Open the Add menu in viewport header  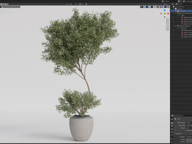[13, 7]
